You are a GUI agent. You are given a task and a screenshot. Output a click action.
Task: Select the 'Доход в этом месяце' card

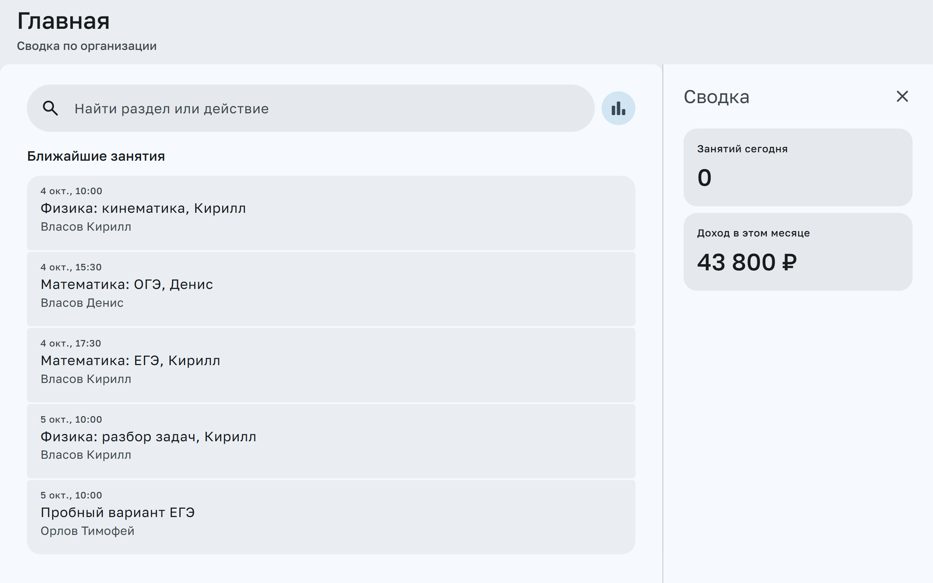pyautogui.click(x=798, y=252)
